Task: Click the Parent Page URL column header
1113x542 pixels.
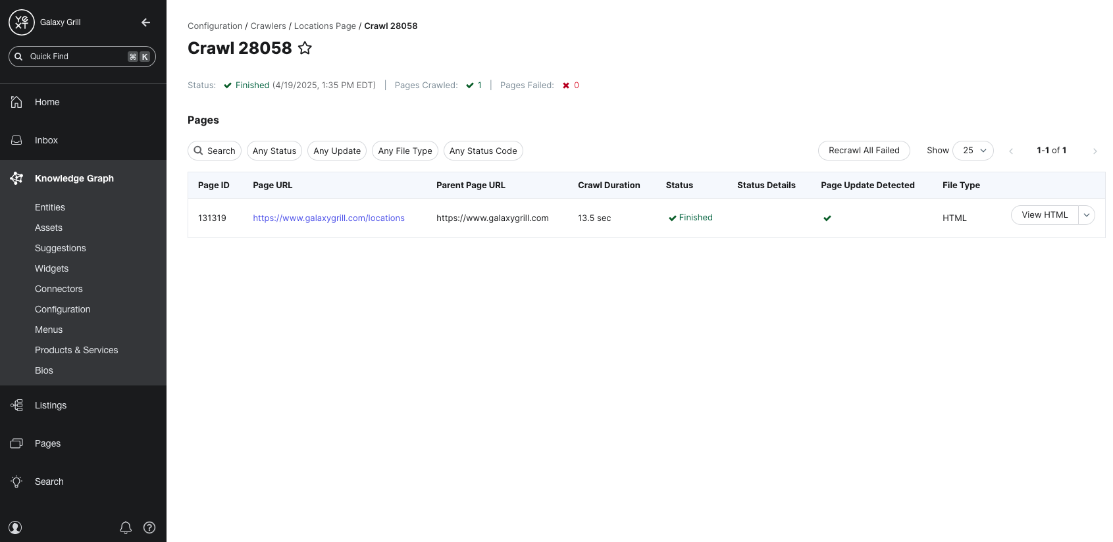Action: pyautogui.click(x=471, y=185)
